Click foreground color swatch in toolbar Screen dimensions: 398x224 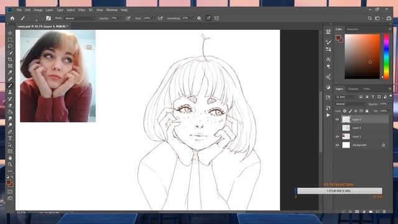[9, 182]
